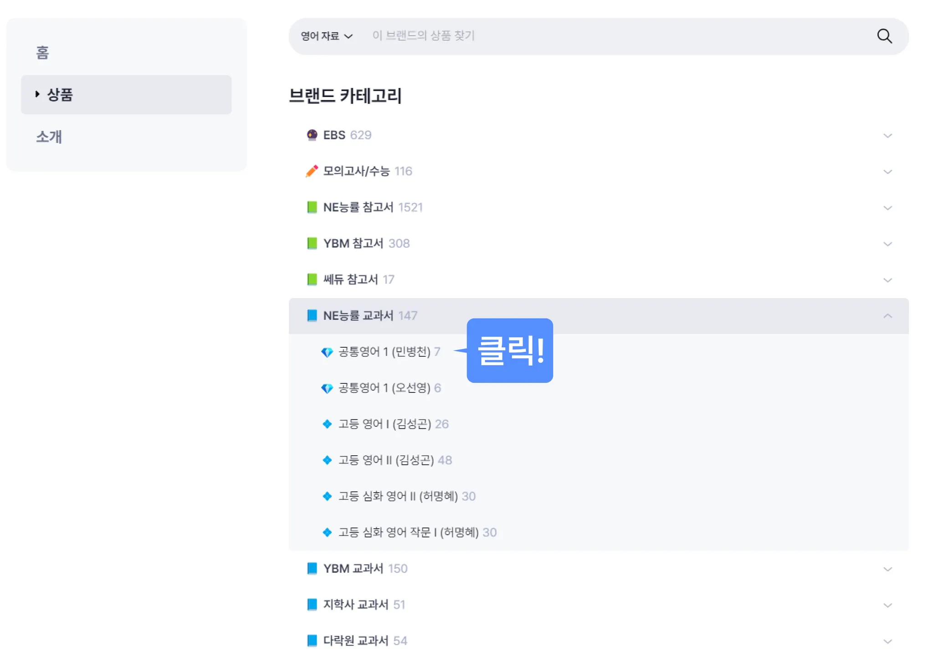
Task: Expand the 다락원 교과서 chevron arrow
Action: click(x=887, y=641)
